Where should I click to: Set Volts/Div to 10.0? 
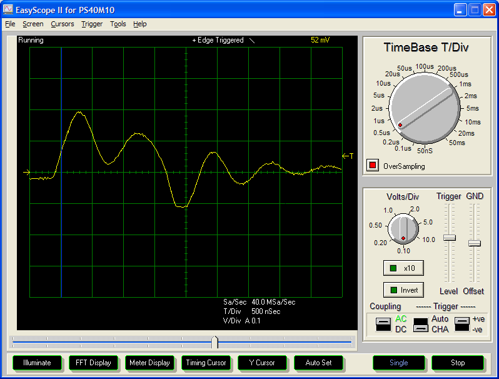(429, 240)
